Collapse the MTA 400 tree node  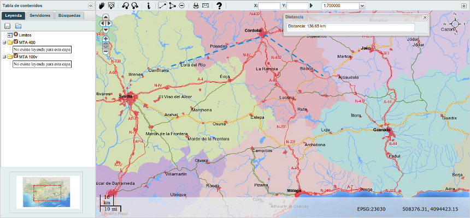(4, 42)
